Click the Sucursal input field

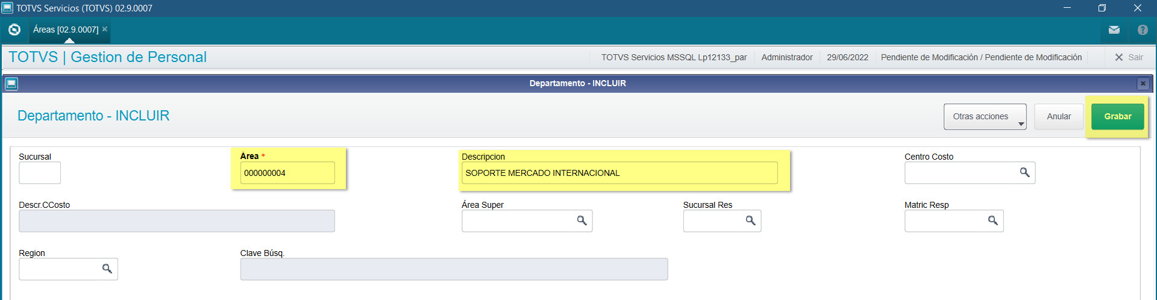pos(40,173)
